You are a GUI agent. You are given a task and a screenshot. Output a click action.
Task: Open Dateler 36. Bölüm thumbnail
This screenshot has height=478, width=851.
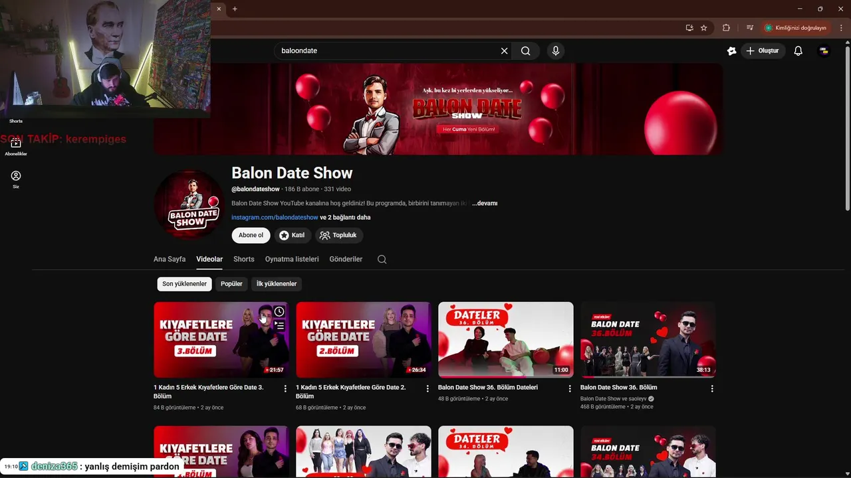pos(505,340)
